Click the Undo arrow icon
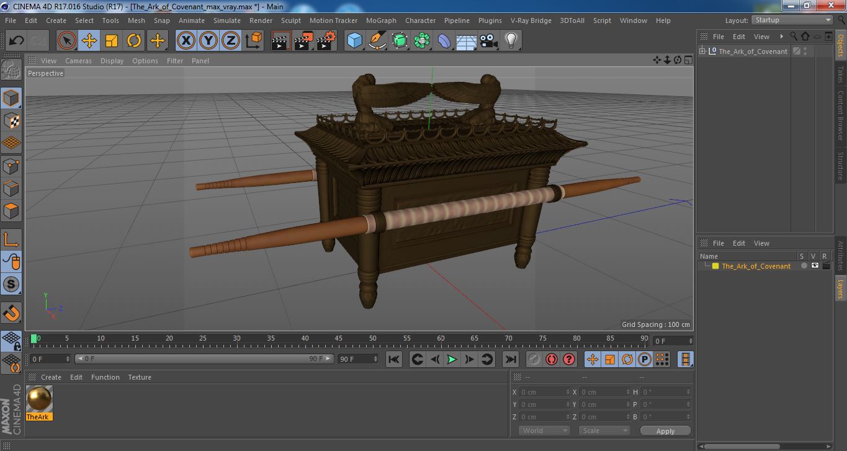The image size is (847, 451). coord(16,41)
